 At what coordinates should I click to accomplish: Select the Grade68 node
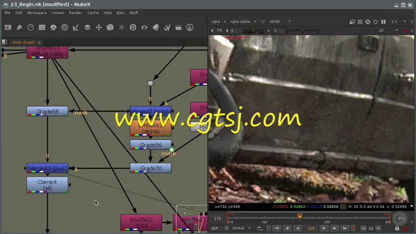tap(47, 111)
